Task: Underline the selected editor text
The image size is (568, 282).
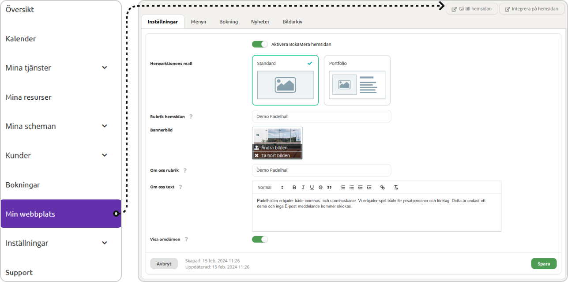Action: pos(312,188)
